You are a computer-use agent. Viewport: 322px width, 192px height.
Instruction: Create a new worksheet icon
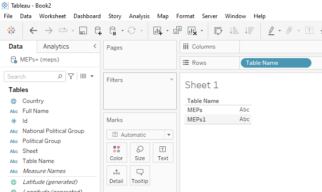[x=158, y=30]
